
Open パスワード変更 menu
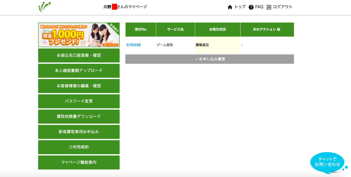pos(79,101)
